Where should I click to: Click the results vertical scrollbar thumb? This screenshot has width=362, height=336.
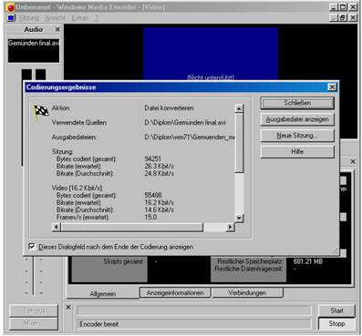239,143
